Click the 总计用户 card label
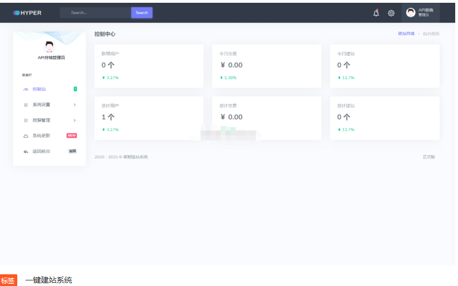This screenshot has width=458, height=286. (110, 106)
